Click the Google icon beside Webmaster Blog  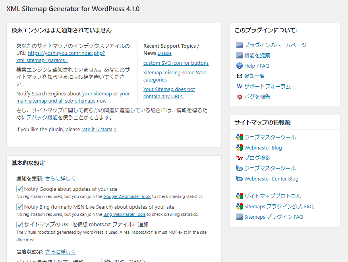(x=239, y=147)
